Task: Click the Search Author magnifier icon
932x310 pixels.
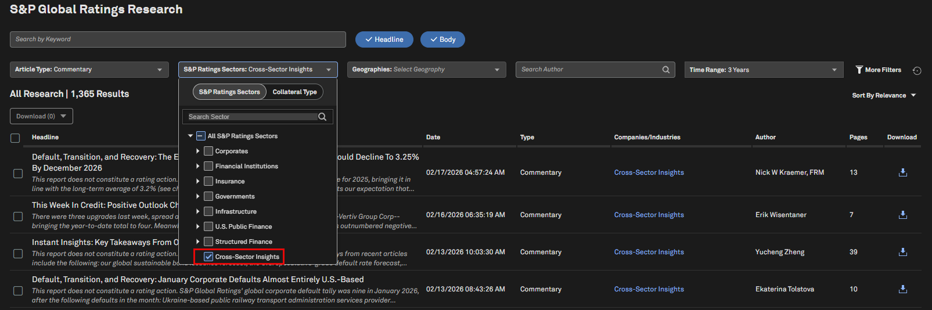Action: [666, 70]
